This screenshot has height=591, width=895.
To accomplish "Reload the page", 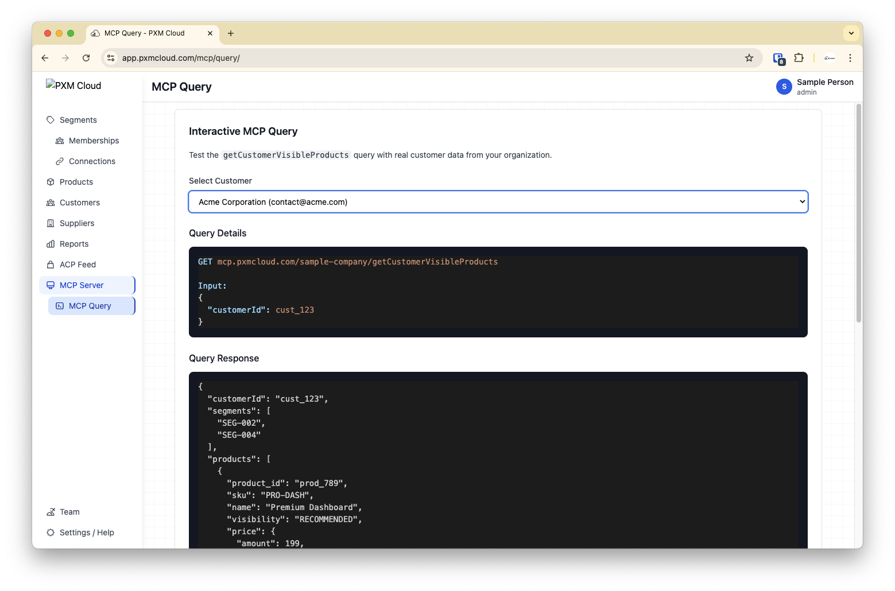I will click(86, 58).
